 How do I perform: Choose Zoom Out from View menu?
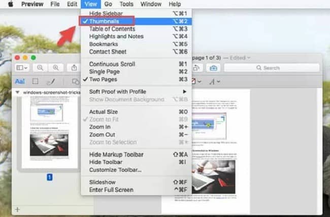tap(136, 134)
